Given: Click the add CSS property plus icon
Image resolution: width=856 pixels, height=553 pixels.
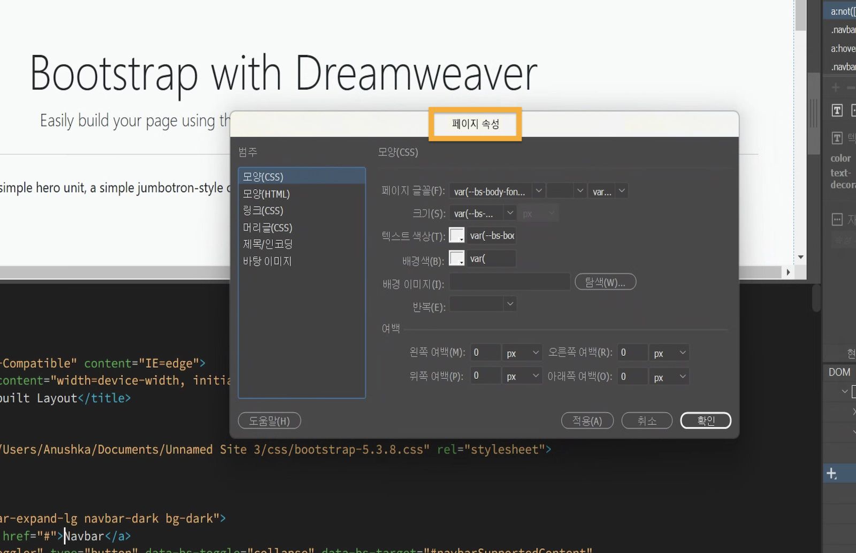Looking at the screenshot, I should [x=835, y=87].
